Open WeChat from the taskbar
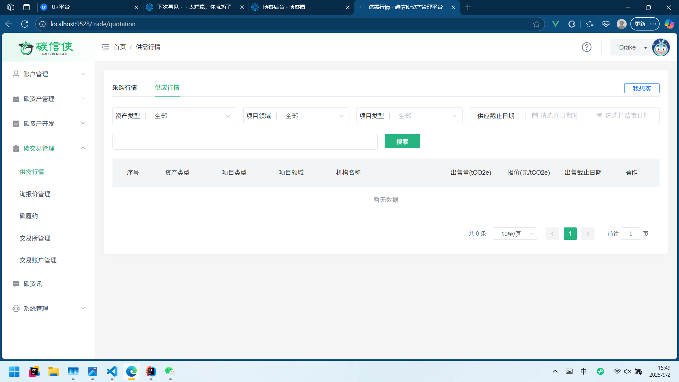This screenshot has width=679, height=382. [x=170, y=371]
